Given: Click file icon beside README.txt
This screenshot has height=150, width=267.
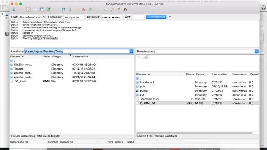Looking at the screenshot, I should 137,103.
